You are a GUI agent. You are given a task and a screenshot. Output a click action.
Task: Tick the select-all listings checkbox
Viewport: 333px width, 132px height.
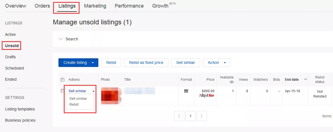63,80
